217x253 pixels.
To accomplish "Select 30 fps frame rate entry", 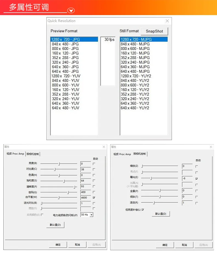I will [109, 39].
